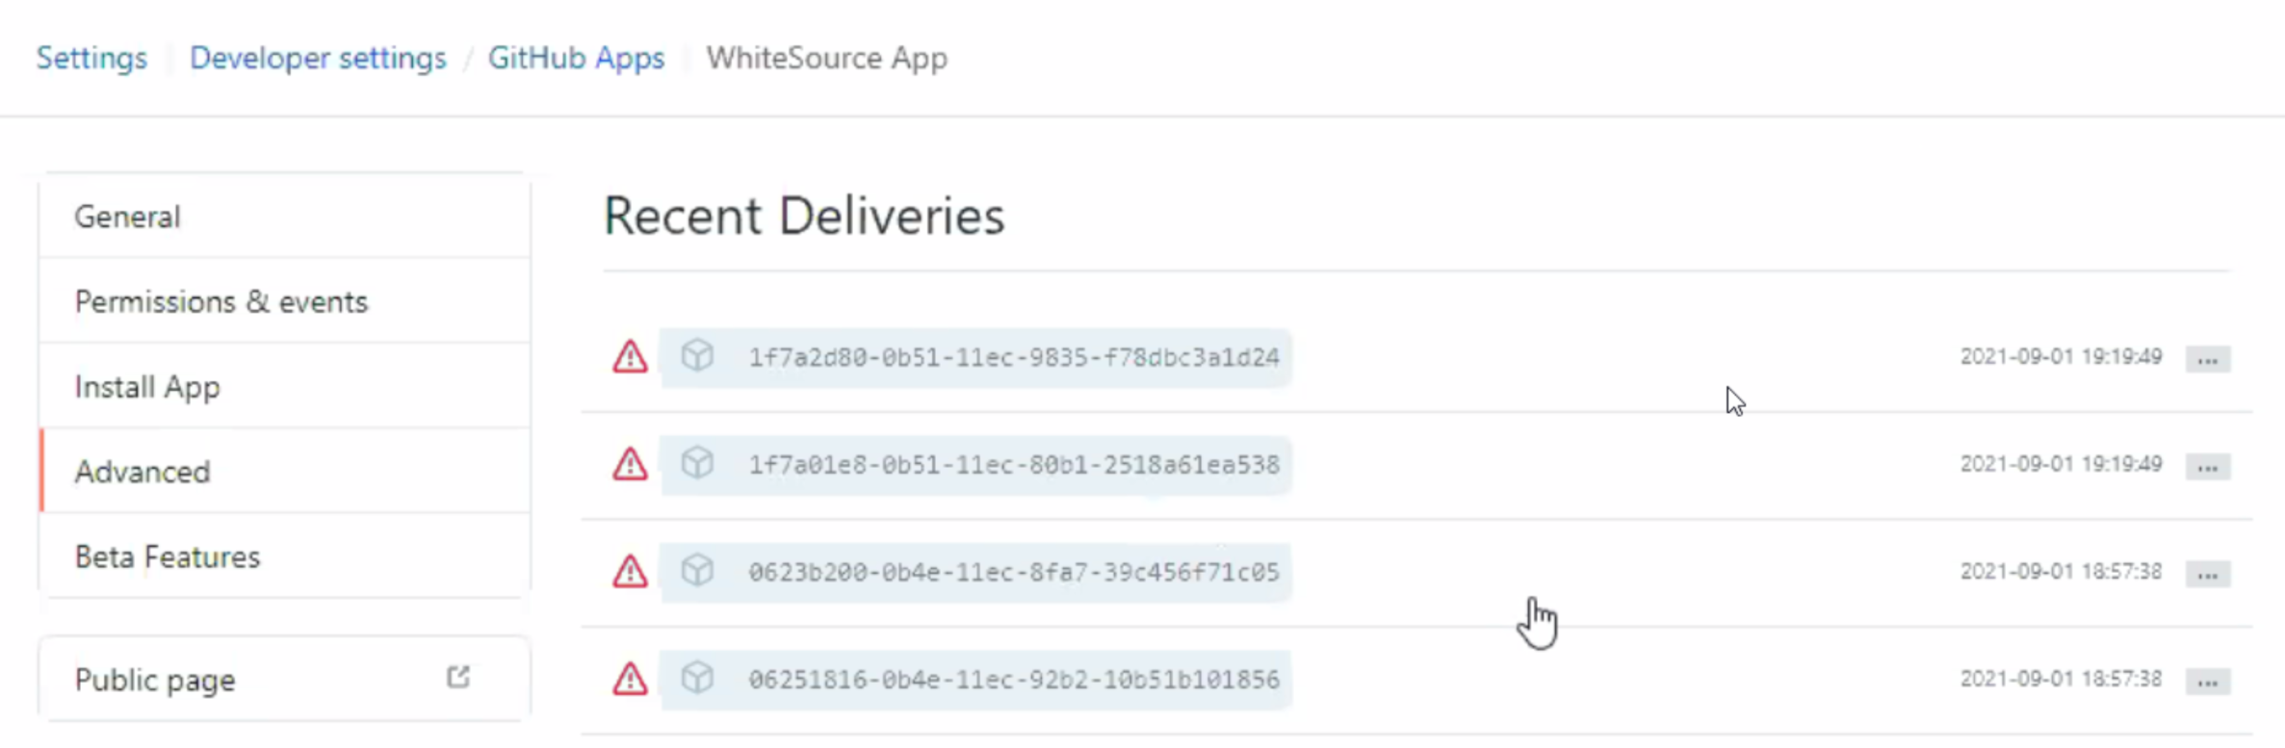Viewport: 2285px width, 748px height.
Task: Click package cube icon of delivery 1f7a01e8
Action: [697, 464]
